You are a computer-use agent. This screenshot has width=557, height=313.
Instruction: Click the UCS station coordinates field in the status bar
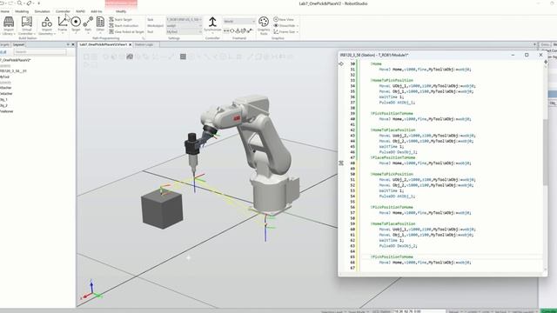click(419, 311)
